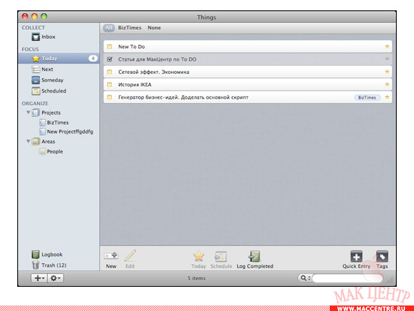The image size is (414, 311).
Task: Open the New Projectffgddfg project icon
Action: pos(42,131)
